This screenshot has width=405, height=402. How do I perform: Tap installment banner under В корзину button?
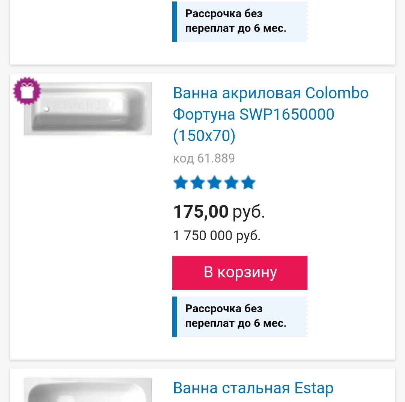coord(240,316)
